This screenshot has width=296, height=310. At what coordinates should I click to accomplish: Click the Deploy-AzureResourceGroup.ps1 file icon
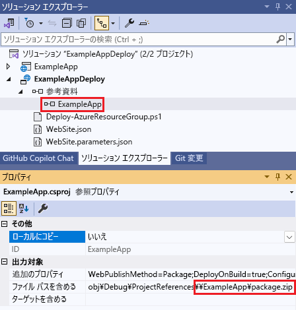tap(38, 117)
